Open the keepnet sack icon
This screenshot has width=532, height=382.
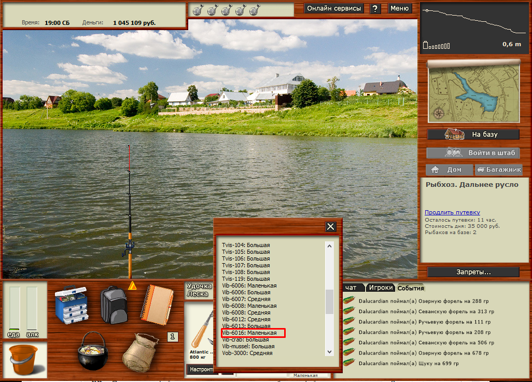tap(140, 352)
